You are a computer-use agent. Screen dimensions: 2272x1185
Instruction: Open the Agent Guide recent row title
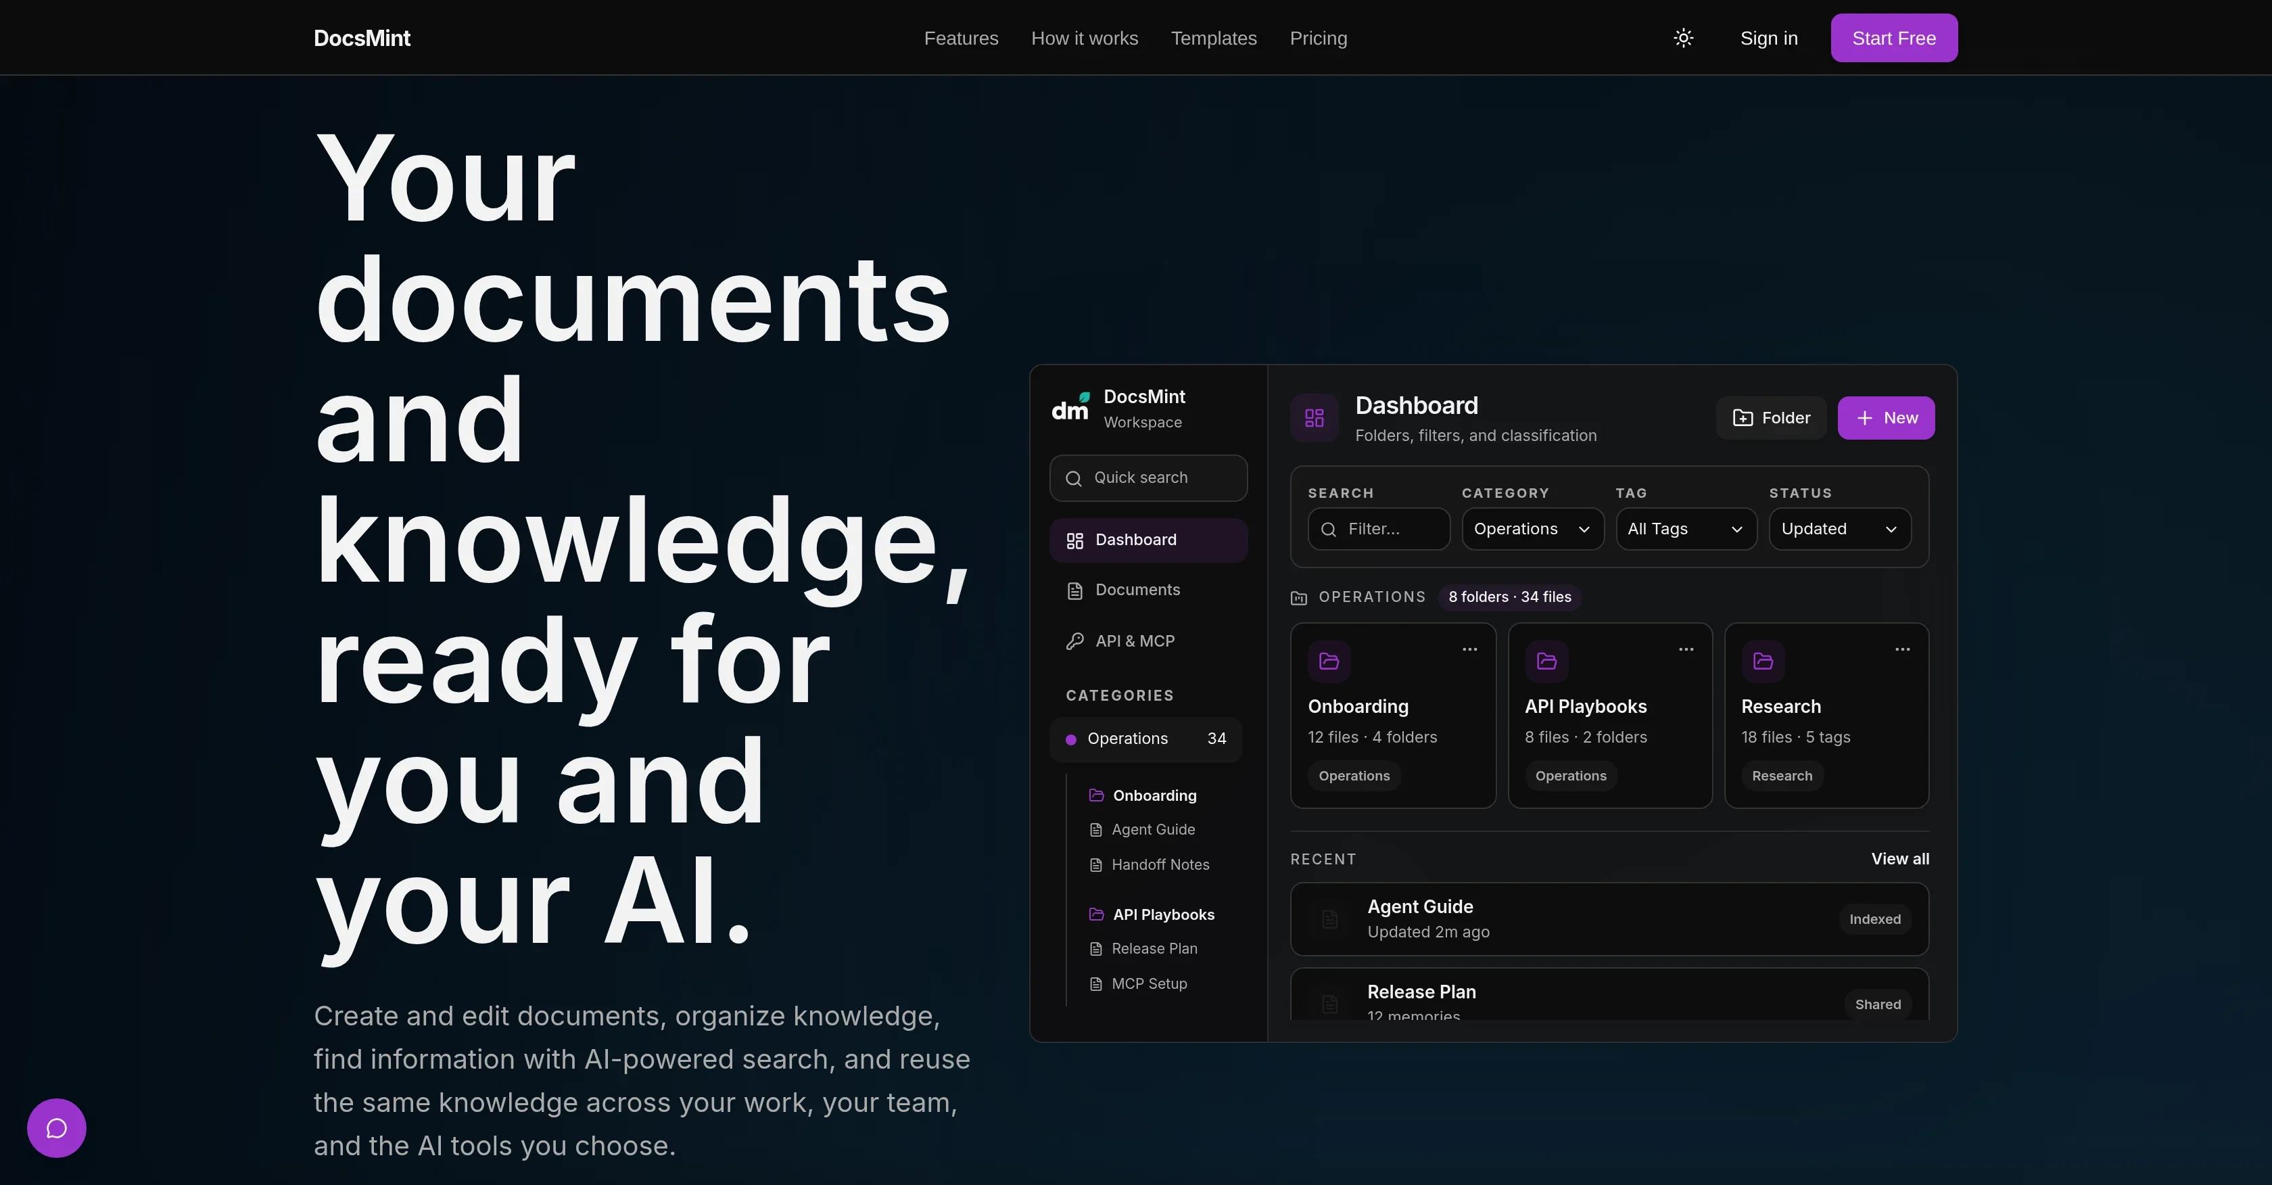1420,906
